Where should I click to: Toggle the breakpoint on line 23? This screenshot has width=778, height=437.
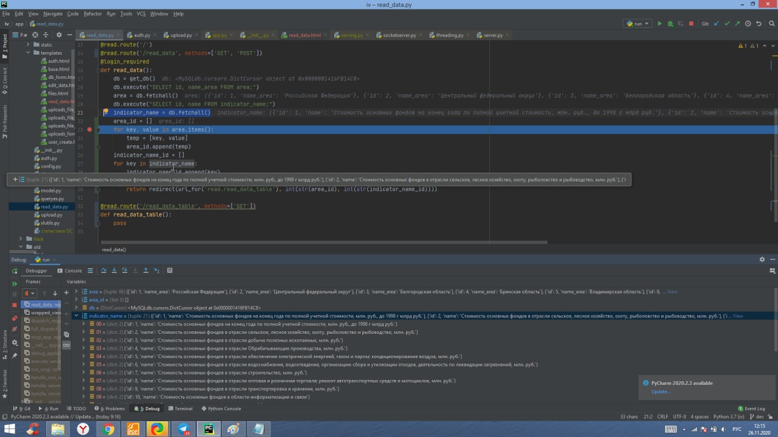pos(89,129)
